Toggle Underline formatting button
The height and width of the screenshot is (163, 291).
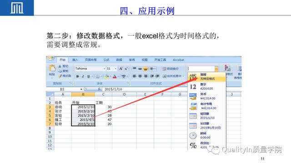click(88, 77)
